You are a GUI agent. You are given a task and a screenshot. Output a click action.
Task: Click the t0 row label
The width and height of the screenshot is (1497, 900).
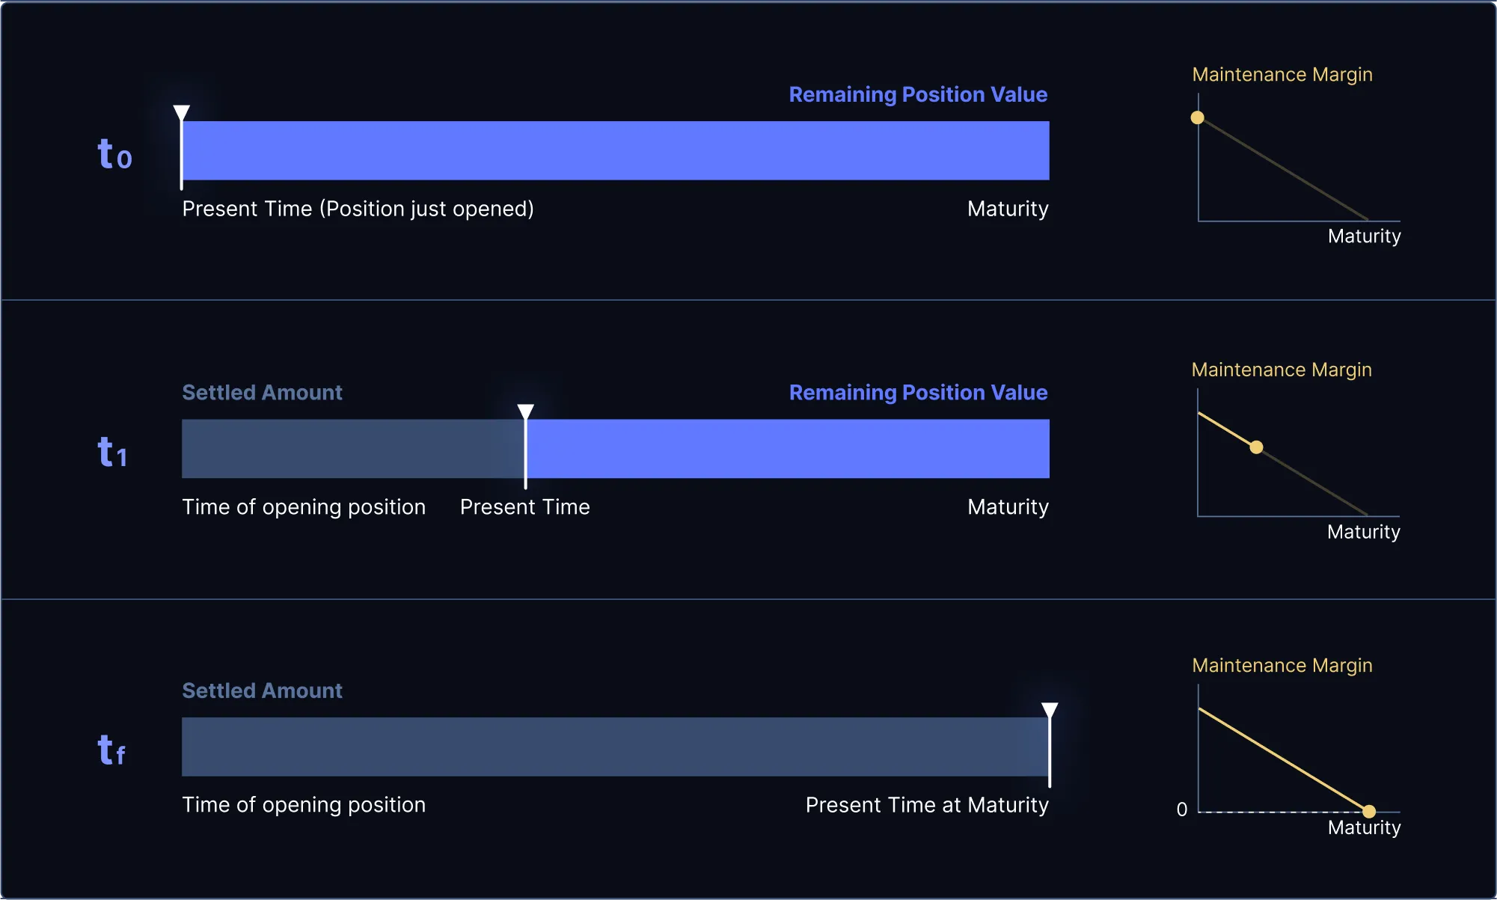pyautogui.click(x=114, y=154)
